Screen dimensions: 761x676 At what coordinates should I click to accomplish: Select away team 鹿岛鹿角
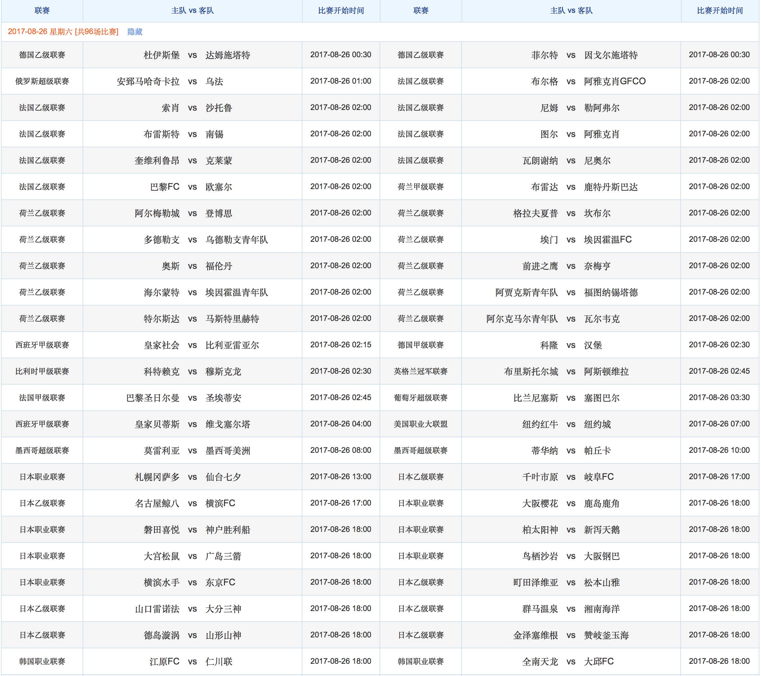(602, 503)
